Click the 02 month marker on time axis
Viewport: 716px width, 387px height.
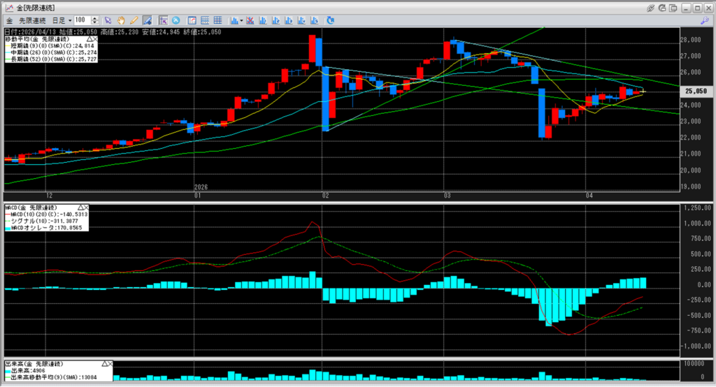pyautogui.click(x=325, y=196)
